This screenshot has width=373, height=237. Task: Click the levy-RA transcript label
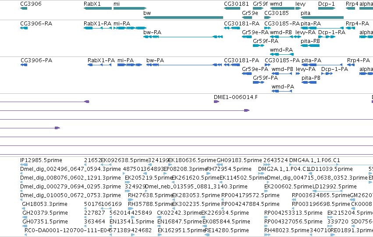click(306, 32)
